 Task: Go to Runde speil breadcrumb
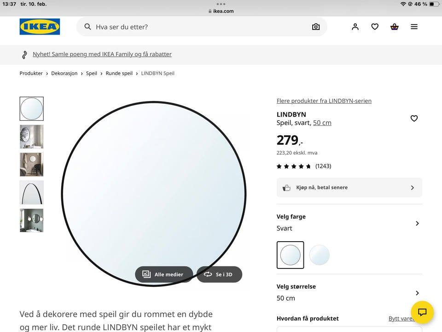click(x=119, y=73)
